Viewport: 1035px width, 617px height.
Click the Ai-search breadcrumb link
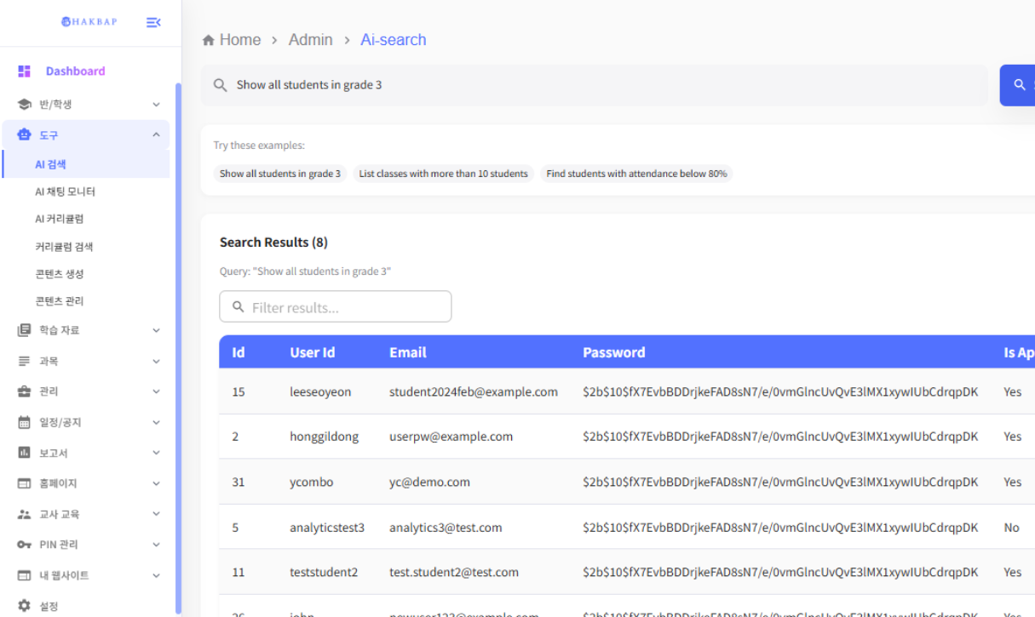(394, 39)
